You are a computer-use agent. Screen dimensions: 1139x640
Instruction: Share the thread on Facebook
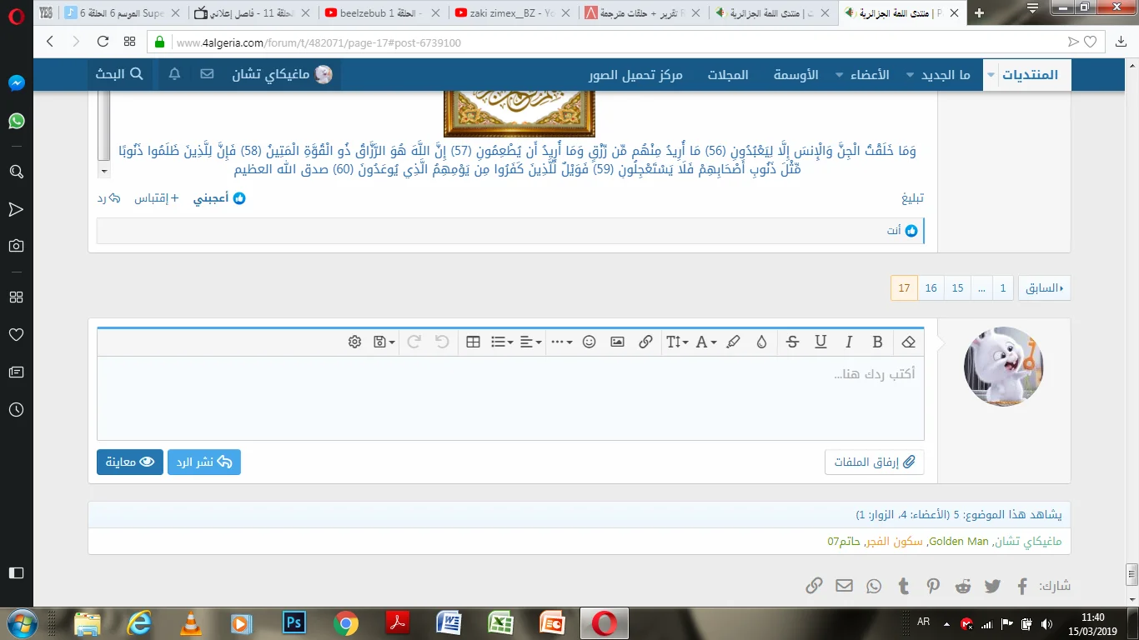[1022, 586]
